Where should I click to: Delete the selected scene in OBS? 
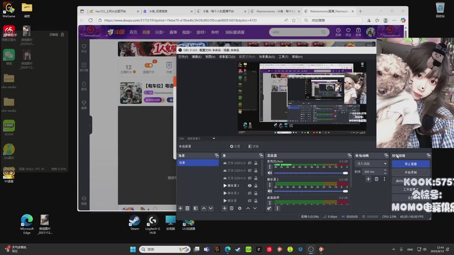[187, 208]
